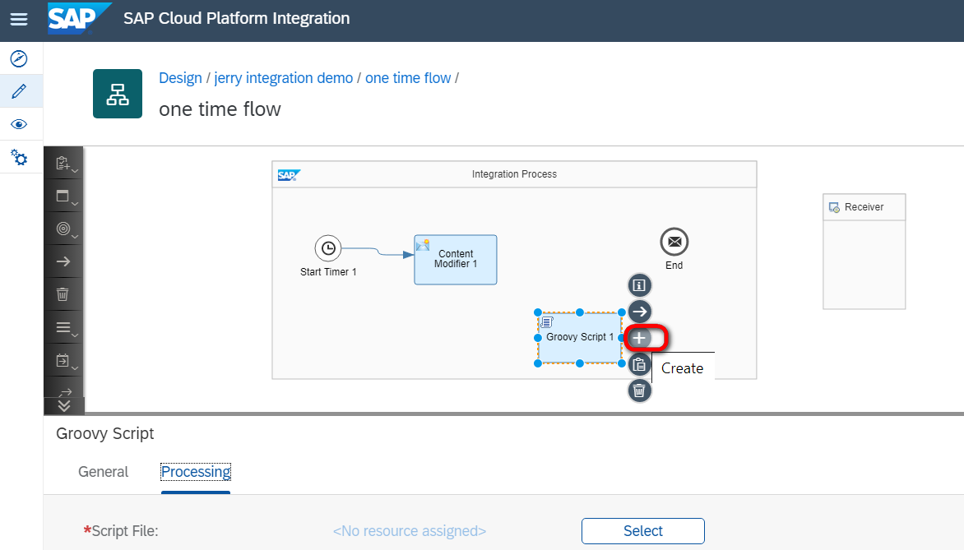Click the information speed button beside Groovy Script
Image resolution: width=964 pixels, height=550 pixels.
640,285
